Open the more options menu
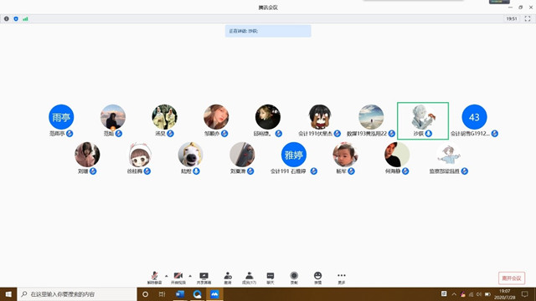 [342, 278]
